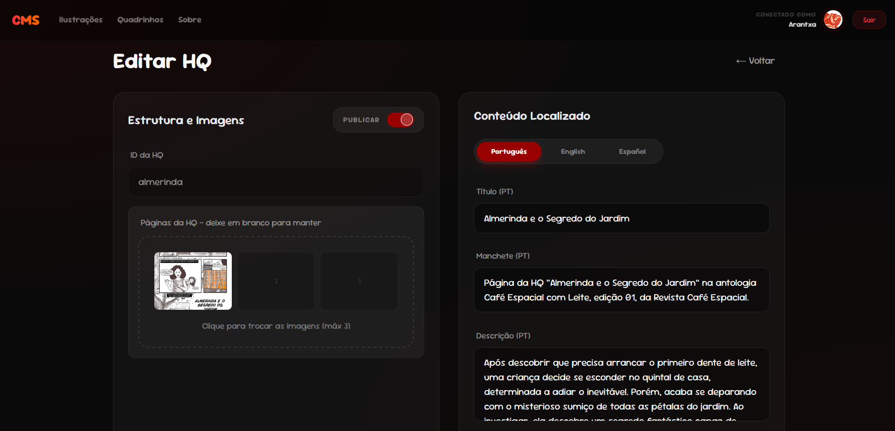Click the Arantxa user avatar
This screenshot has height=431, width=895.
[x=833, y=20]
